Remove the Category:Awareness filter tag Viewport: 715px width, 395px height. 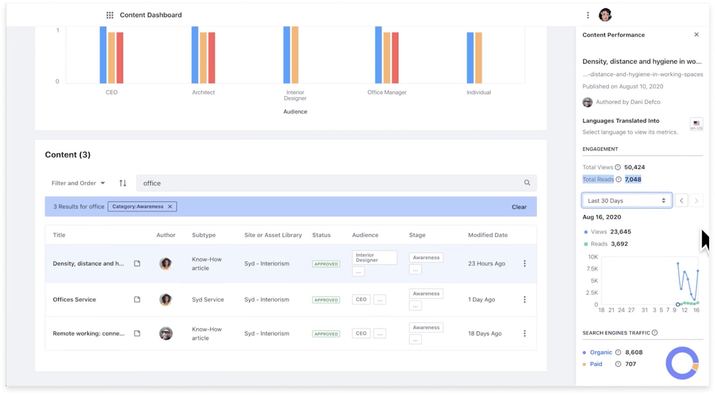pyautogui.click(x=170, y=207)
